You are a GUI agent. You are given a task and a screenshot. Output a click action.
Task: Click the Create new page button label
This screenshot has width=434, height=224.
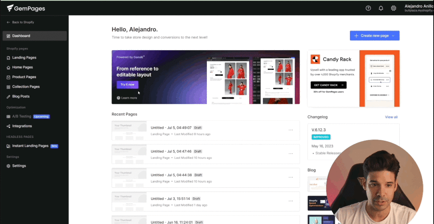[375, 36]
